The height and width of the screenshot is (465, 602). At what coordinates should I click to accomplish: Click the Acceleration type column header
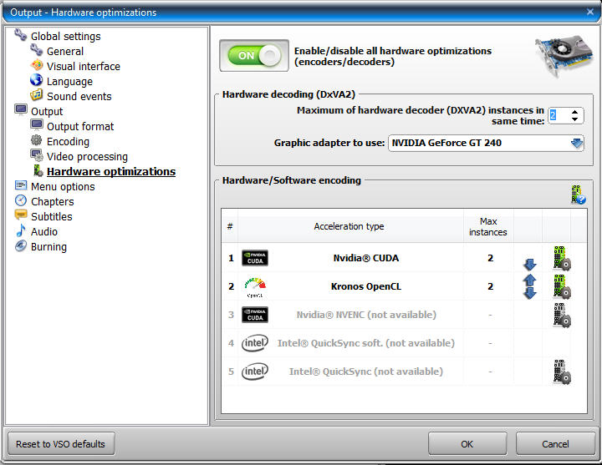pos(349,226)
